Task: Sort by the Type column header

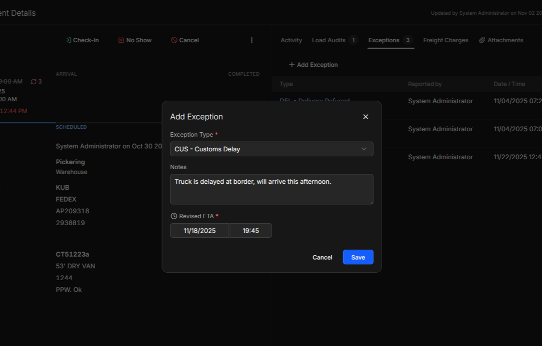Action: [x=286, y=84]
